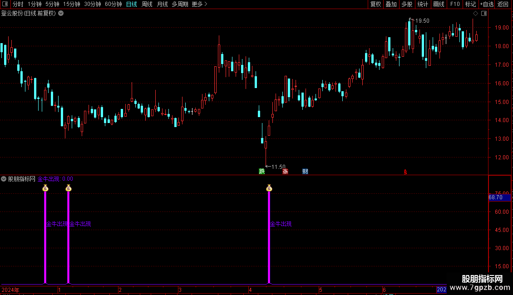The height and width of the screenshot is (295, 513).
Task: Select the 日线 daily tab
Action: coord(132,4)
